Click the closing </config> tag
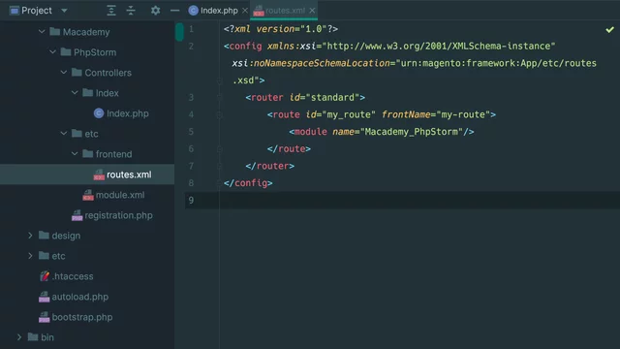620x349 pixels. pyautogui.click(x=248, y=183)
